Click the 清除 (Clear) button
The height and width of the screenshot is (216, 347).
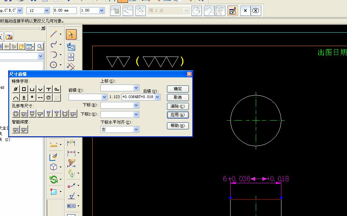point(178,106)
